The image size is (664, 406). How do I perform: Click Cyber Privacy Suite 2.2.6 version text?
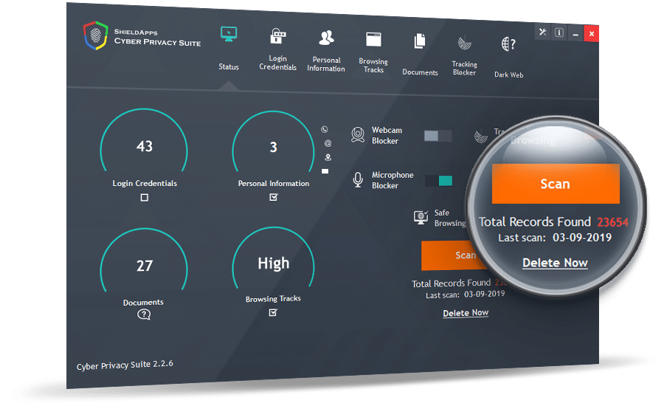[125, 365]
